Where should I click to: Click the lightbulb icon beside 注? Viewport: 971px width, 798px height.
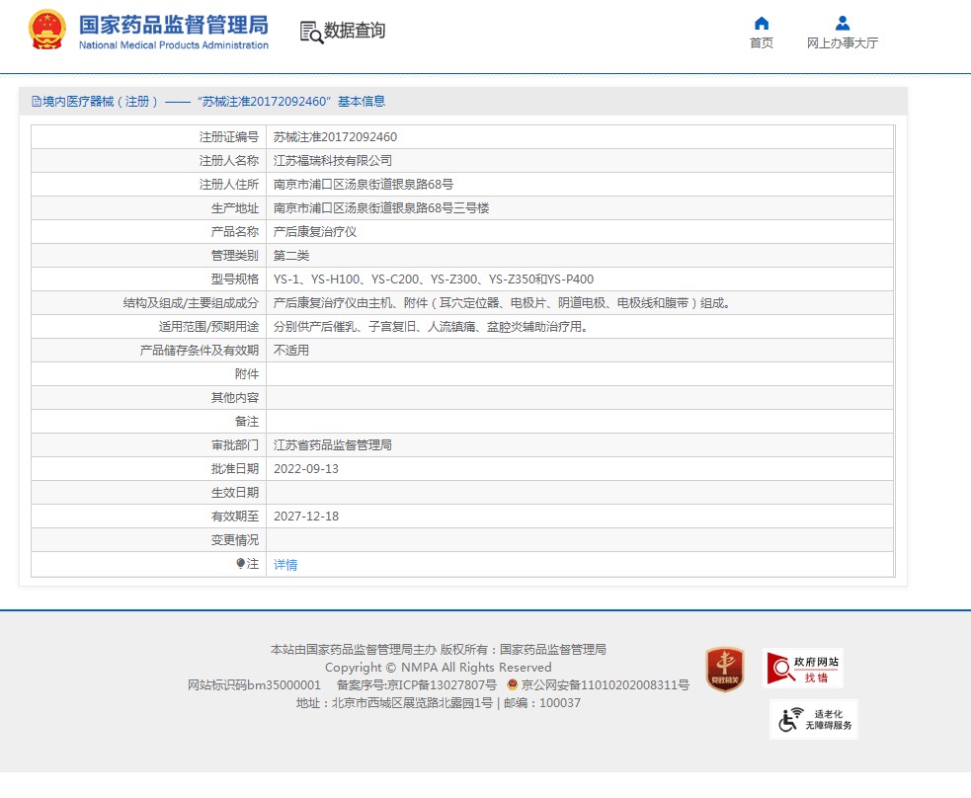[240, 563]
